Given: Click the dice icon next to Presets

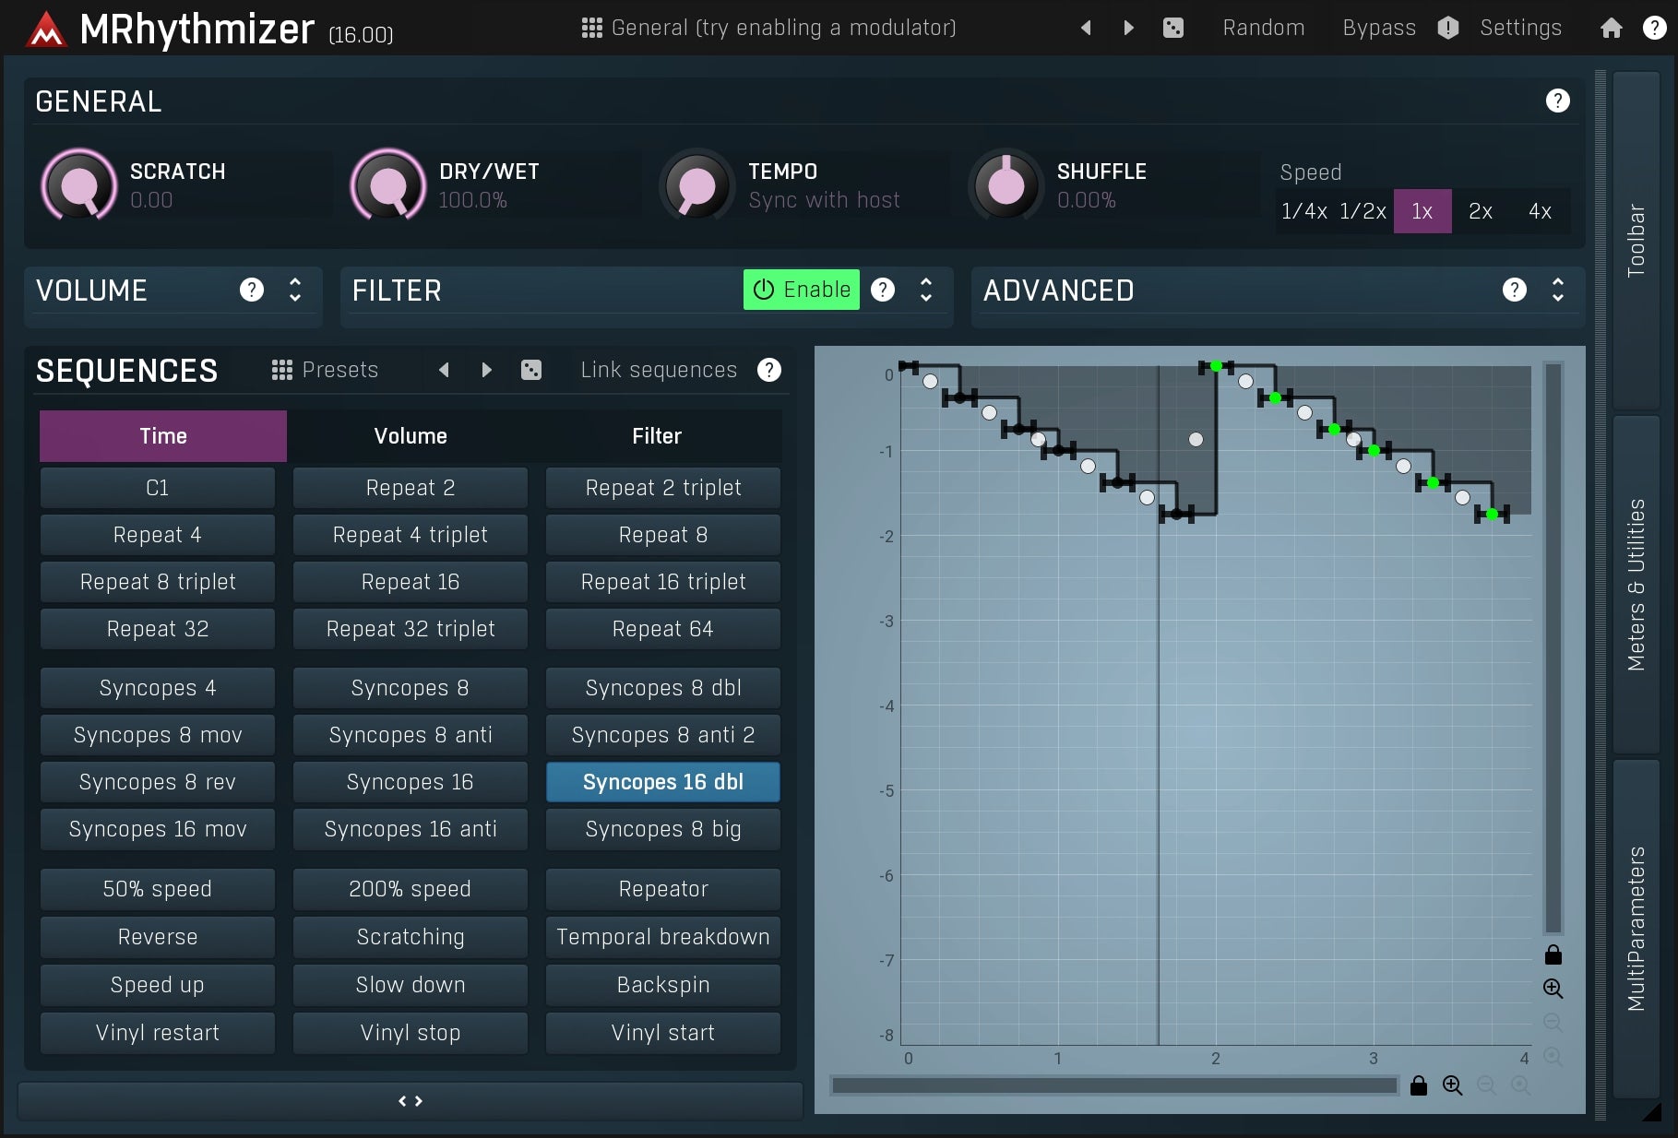Looking at the screenshot, I should click(530, 370).
